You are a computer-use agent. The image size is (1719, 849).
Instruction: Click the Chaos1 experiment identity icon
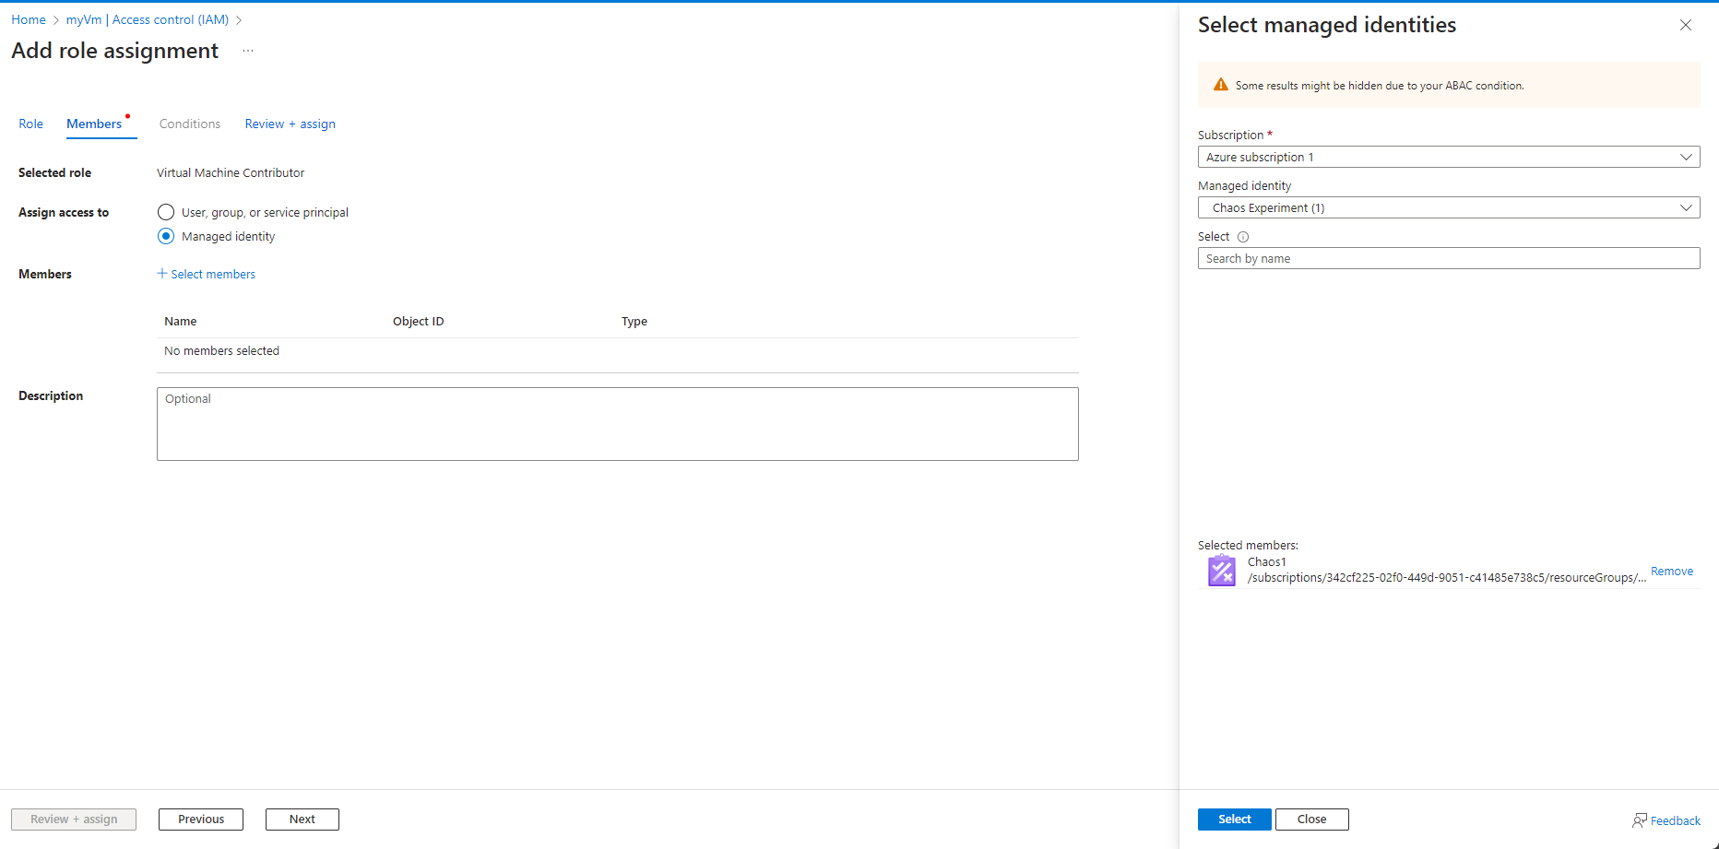(x=1221, y=571)
